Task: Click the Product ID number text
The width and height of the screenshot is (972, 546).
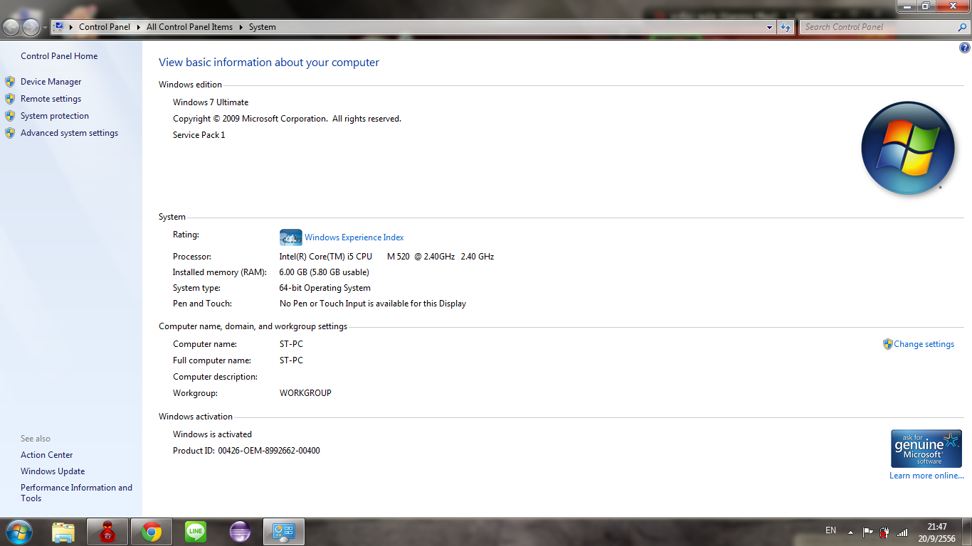Action: (x=269, y=451)
